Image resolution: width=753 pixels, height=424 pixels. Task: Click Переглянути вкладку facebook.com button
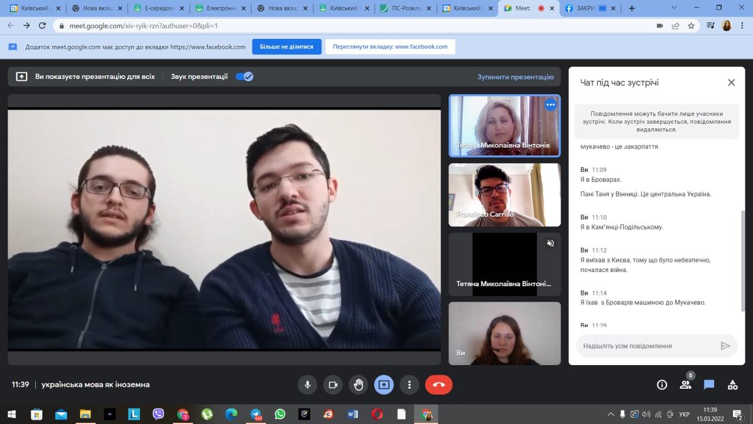click(x=390, y=47)
